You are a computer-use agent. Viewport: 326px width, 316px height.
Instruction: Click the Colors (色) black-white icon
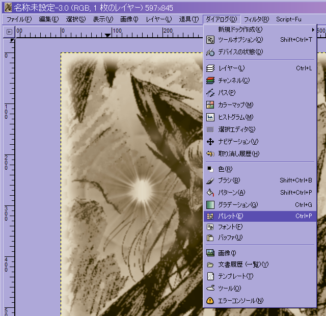point(210,169)
